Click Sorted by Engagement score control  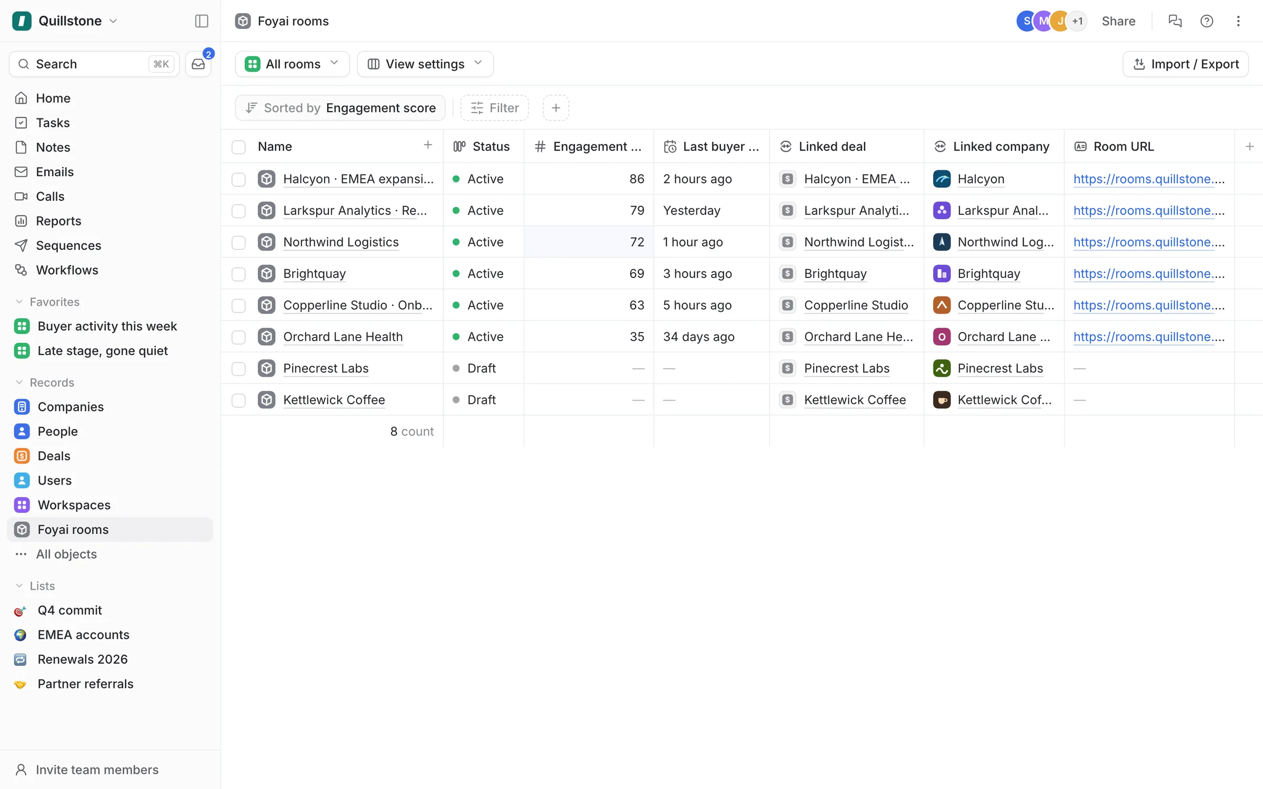[340, 108]
